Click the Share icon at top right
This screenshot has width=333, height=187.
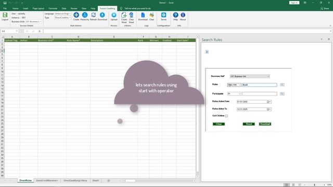[325, 8]
